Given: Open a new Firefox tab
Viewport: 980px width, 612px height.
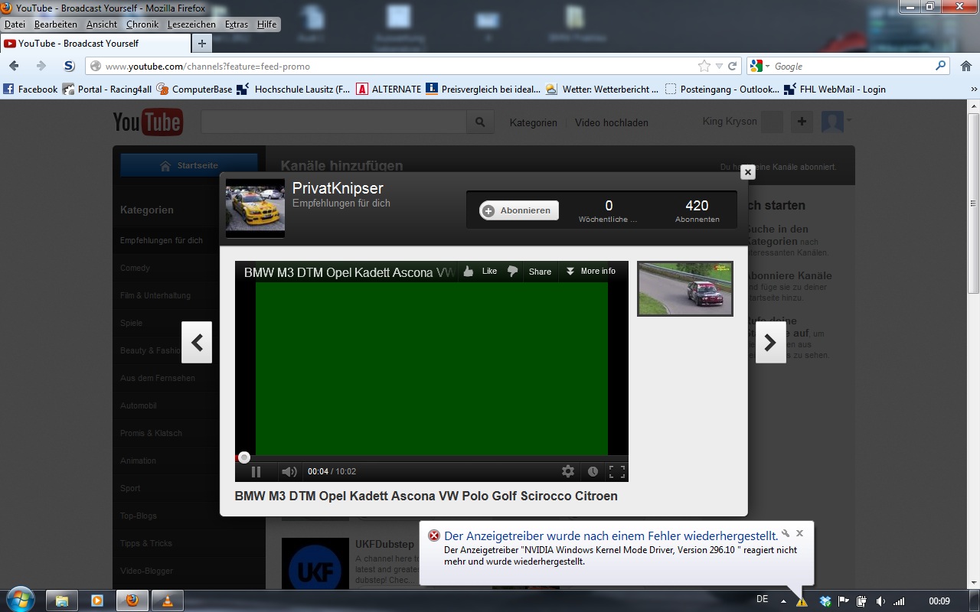Looking at the screenshot, I should [201, 44].
